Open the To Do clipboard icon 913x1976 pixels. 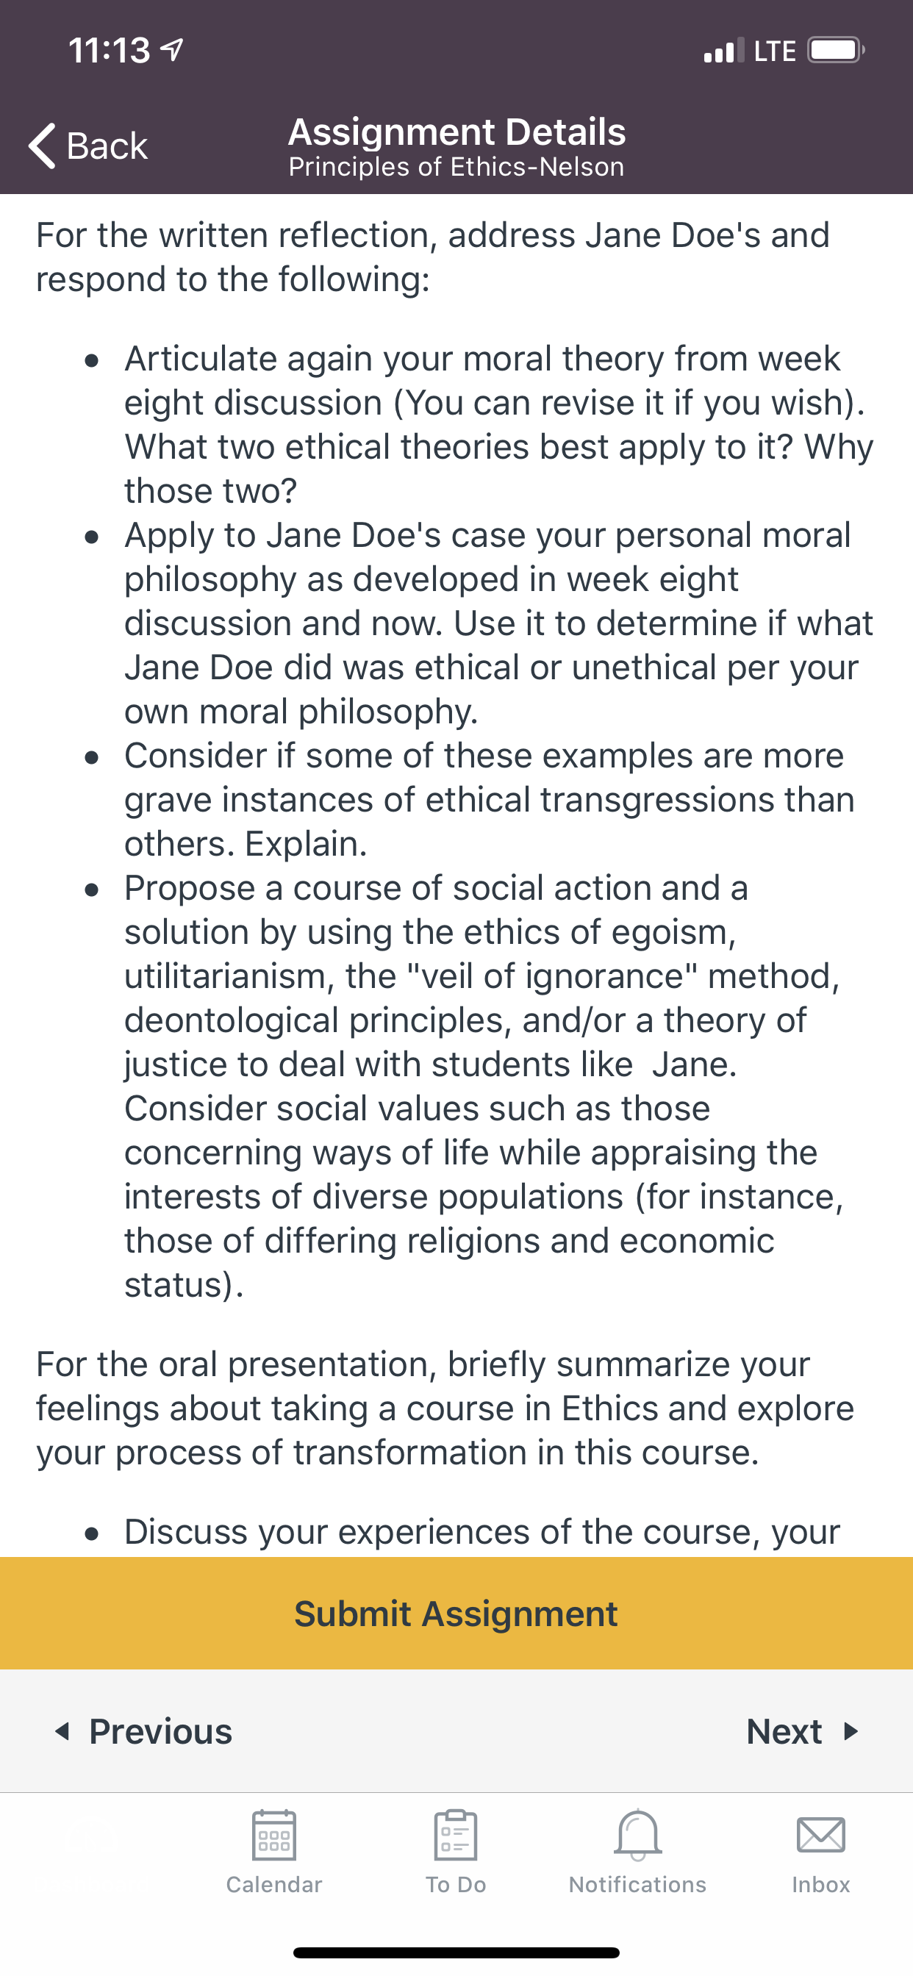click(x=456, y=1835)
